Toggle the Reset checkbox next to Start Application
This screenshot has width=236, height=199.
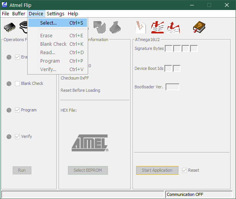point(184,170)
